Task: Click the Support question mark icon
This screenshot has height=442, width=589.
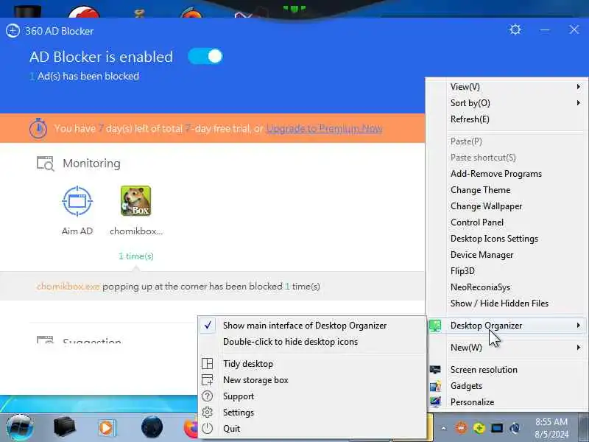Action: tap(208, 396)
